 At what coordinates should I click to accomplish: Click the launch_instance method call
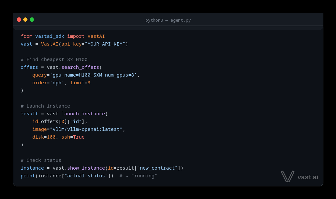(83, 113)
